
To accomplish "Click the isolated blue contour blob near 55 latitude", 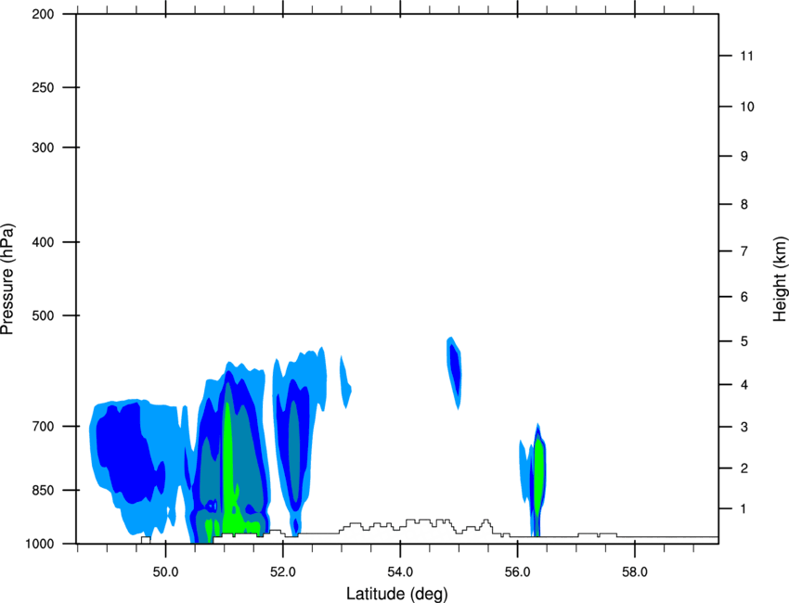I will (455, 372).
